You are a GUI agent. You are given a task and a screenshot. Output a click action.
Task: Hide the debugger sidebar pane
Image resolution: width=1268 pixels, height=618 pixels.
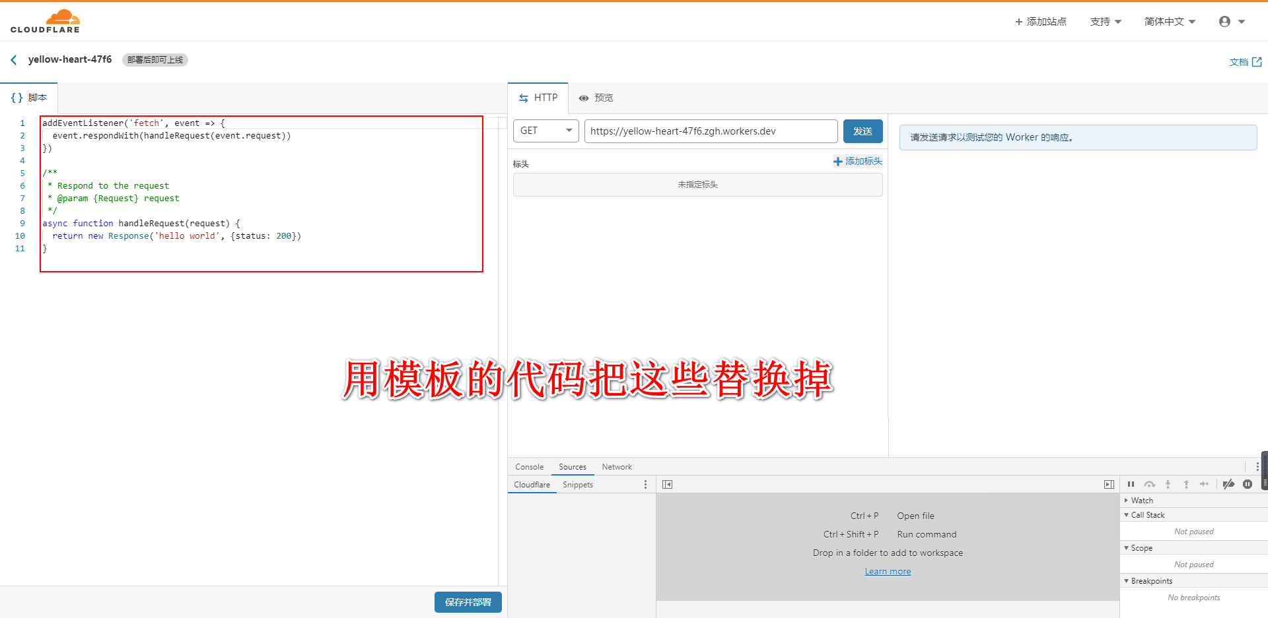tap(1109, 485)
